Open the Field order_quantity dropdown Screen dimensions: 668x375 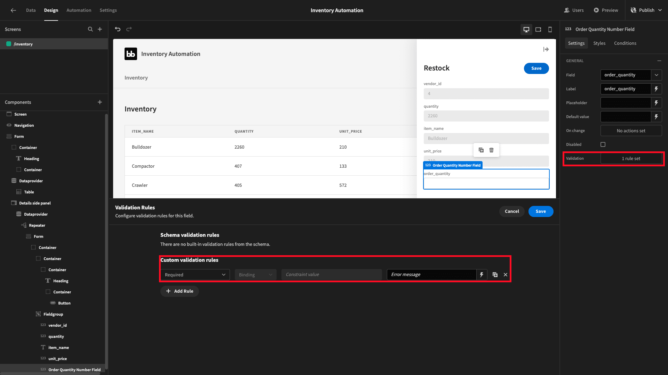657,75
